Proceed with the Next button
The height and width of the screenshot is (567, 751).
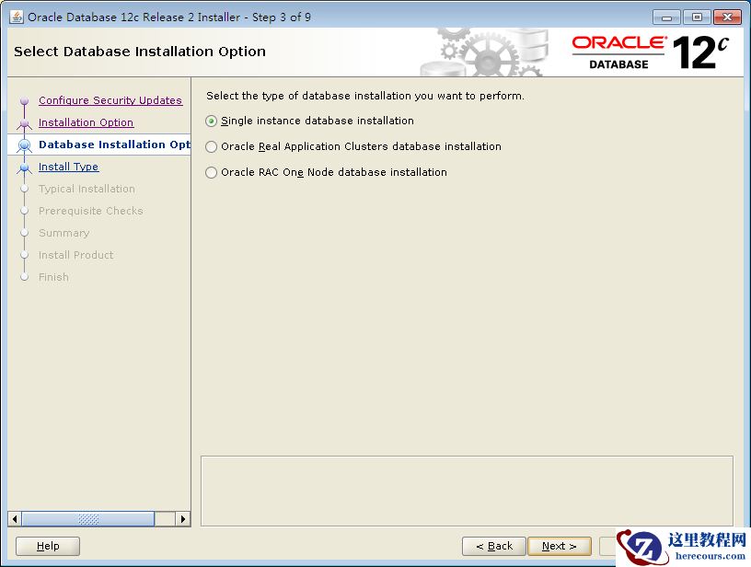point(560,546)
